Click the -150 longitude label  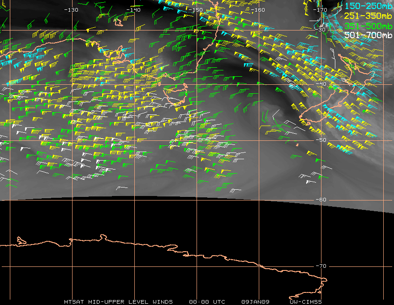point(195,10)
